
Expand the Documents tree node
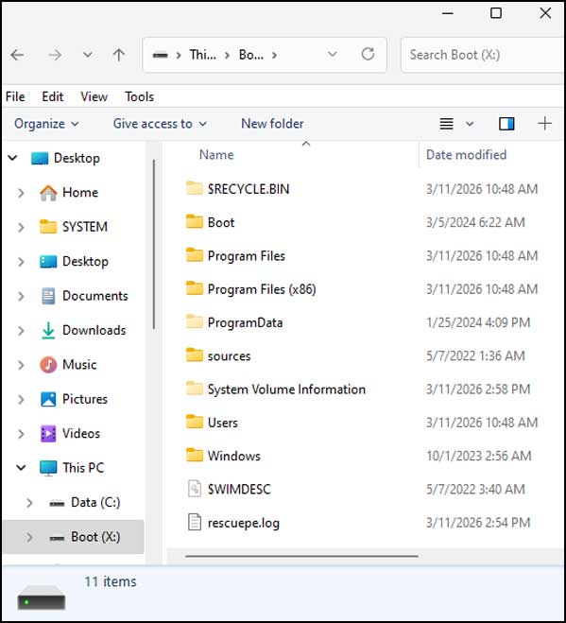pyautogui.click(x=21, y=297)
